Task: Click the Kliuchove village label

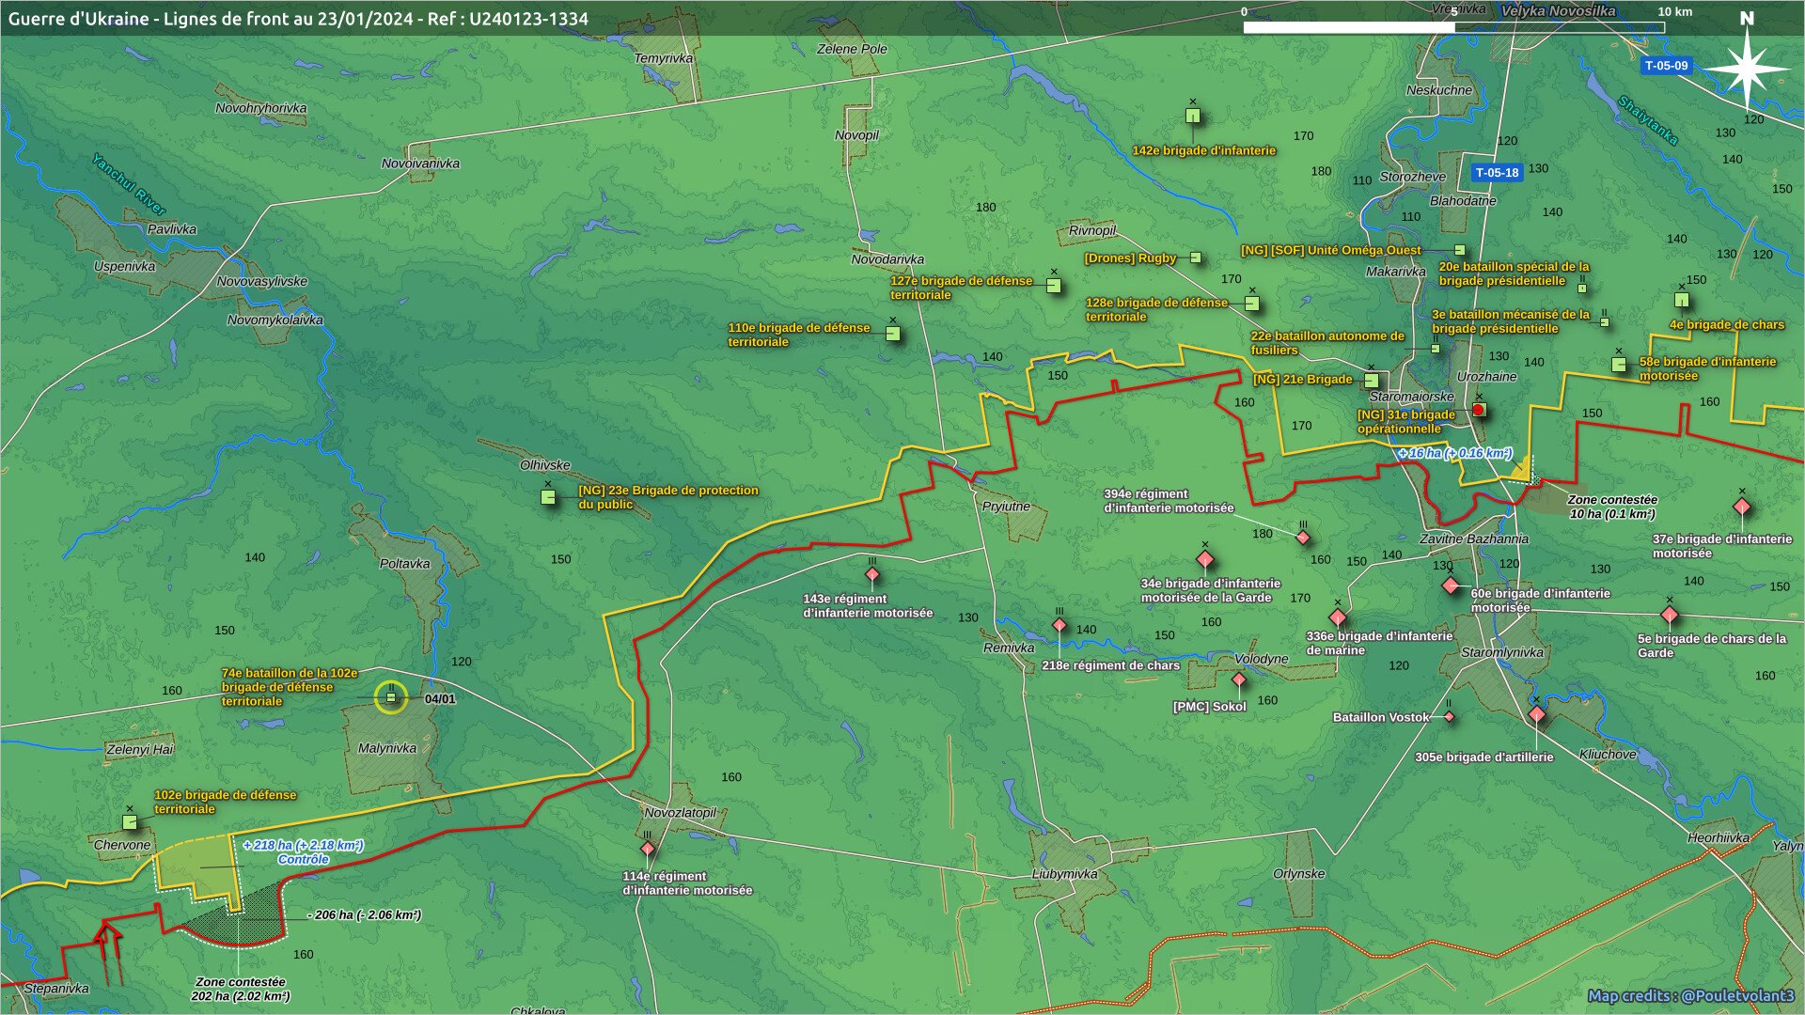Action: point(1608,755)
